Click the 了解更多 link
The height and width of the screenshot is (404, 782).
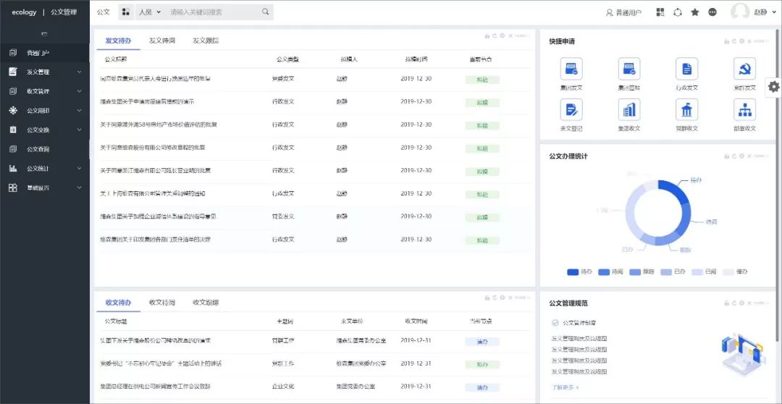click(x=565, y=387)
